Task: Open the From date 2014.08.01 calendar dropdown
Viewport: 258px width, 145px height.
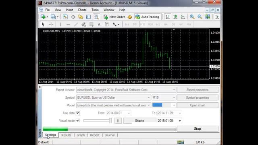Action: click(x=129, y=113)
